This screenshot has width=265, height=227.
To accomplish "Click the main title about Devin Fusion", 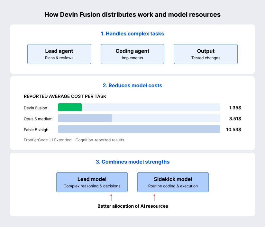I will point(132,14).
